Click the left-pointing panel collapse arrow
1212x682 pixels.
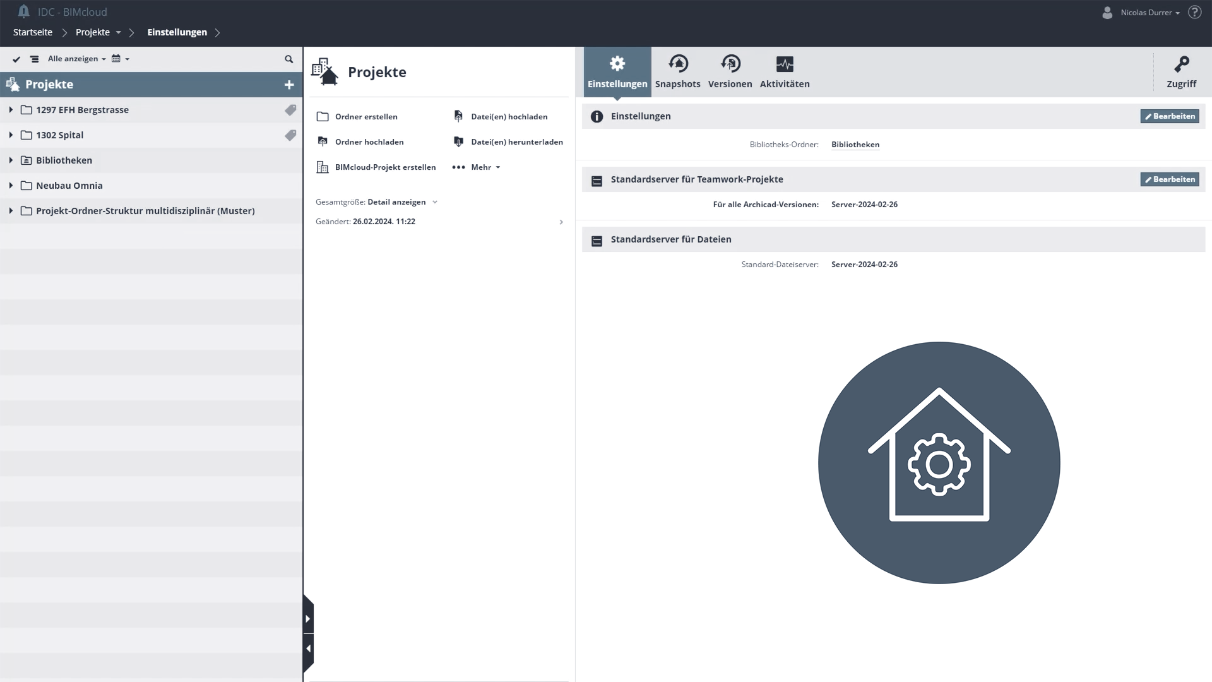308,649
